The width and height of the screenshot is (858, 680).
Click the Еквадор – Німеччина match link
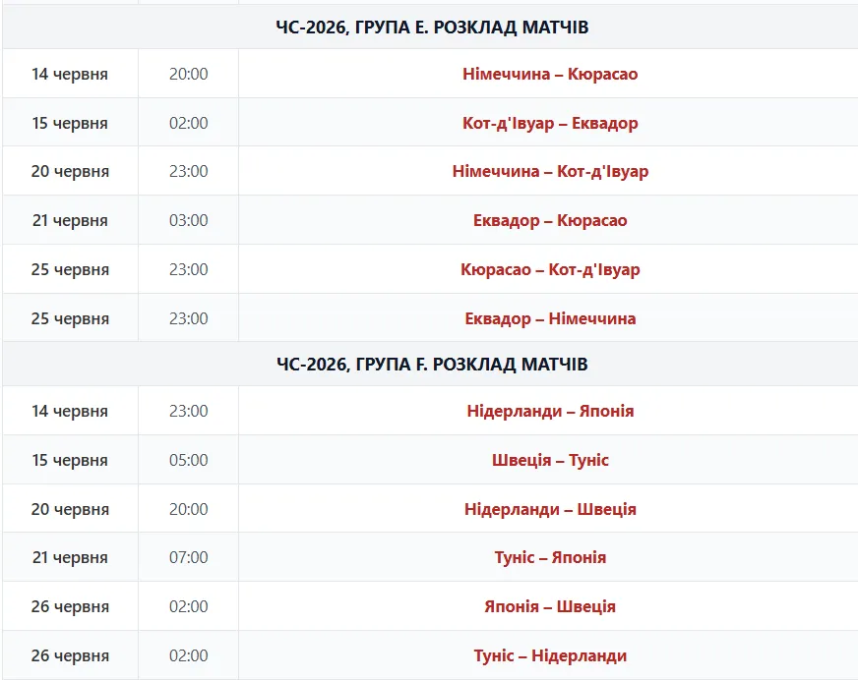[550, 318]
